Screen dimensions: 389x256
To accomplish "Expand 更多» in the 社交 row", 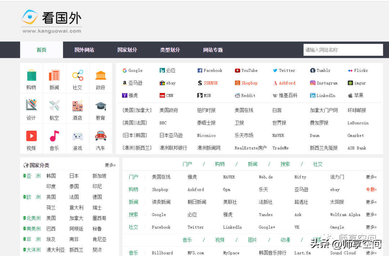I will [371, 227].
